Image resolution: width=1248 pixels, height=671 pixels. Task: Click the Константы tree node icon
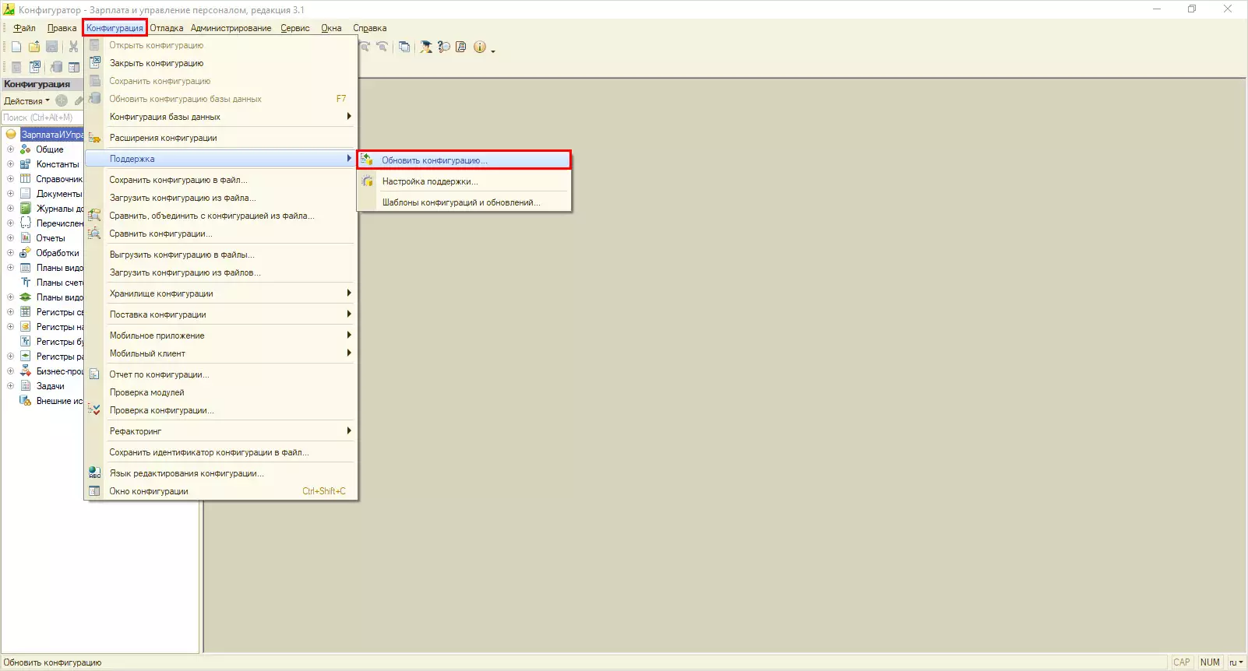(x=26, y=164)
